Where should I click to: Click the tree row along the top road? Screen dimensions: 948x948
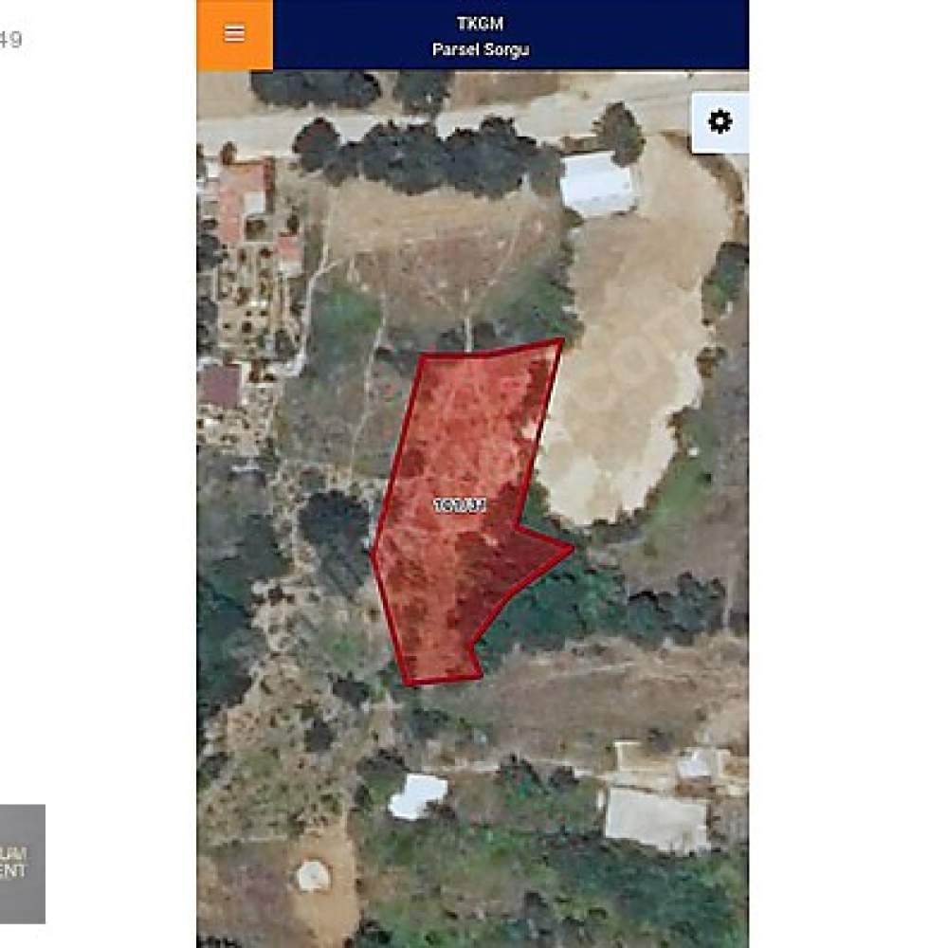423,156
